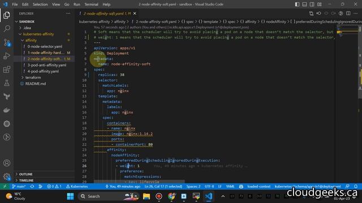The width and height of the screenshot is (362, 203).
Task: Open 0-node-selector.yaml file
Action: pos(44,46)
